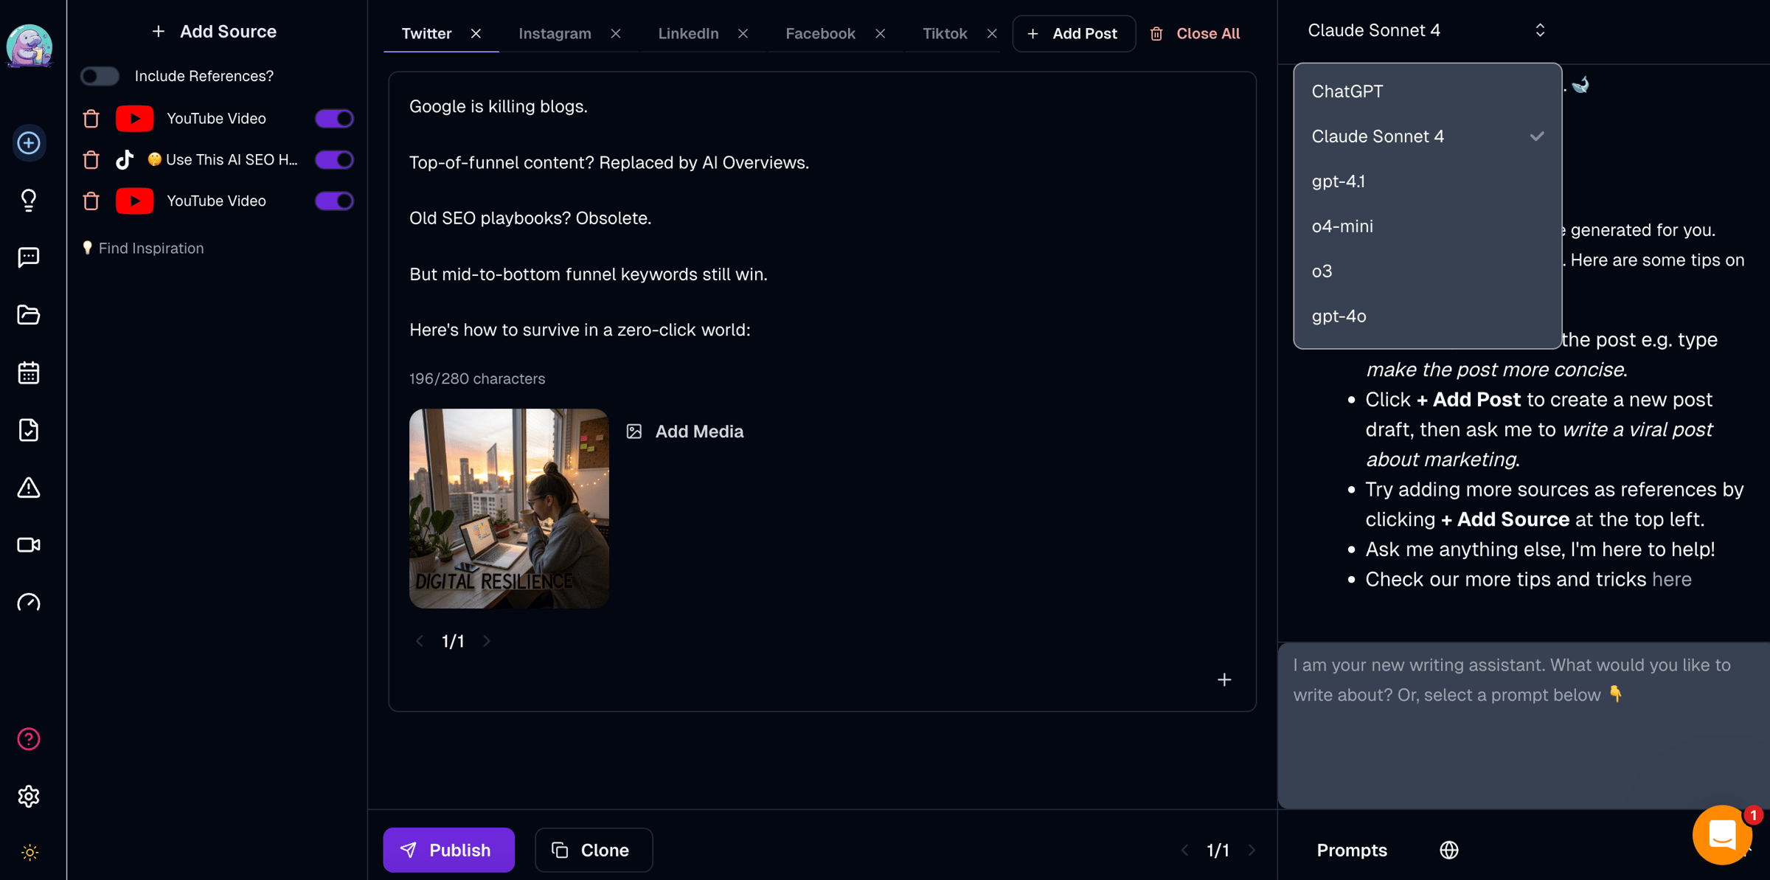Image resolution: width=1770 pixels, height=880 pixels.
Task: Toggle the light theme sun icon
Action: tap(29, 852)
